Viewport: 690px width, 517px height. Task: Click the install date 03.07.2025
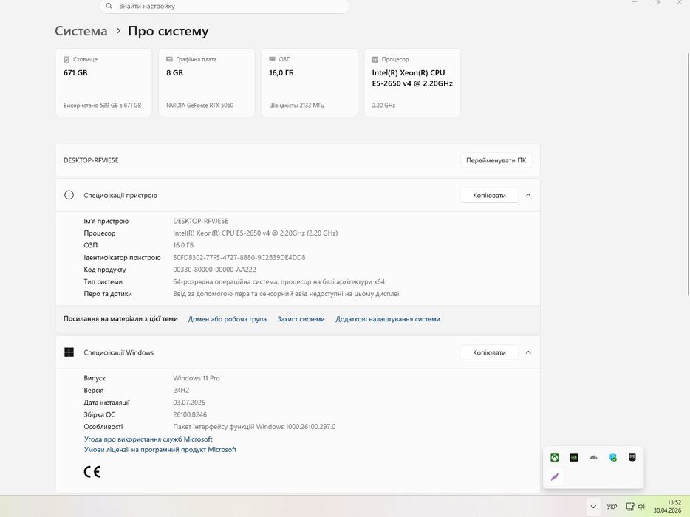coord(189,403)
